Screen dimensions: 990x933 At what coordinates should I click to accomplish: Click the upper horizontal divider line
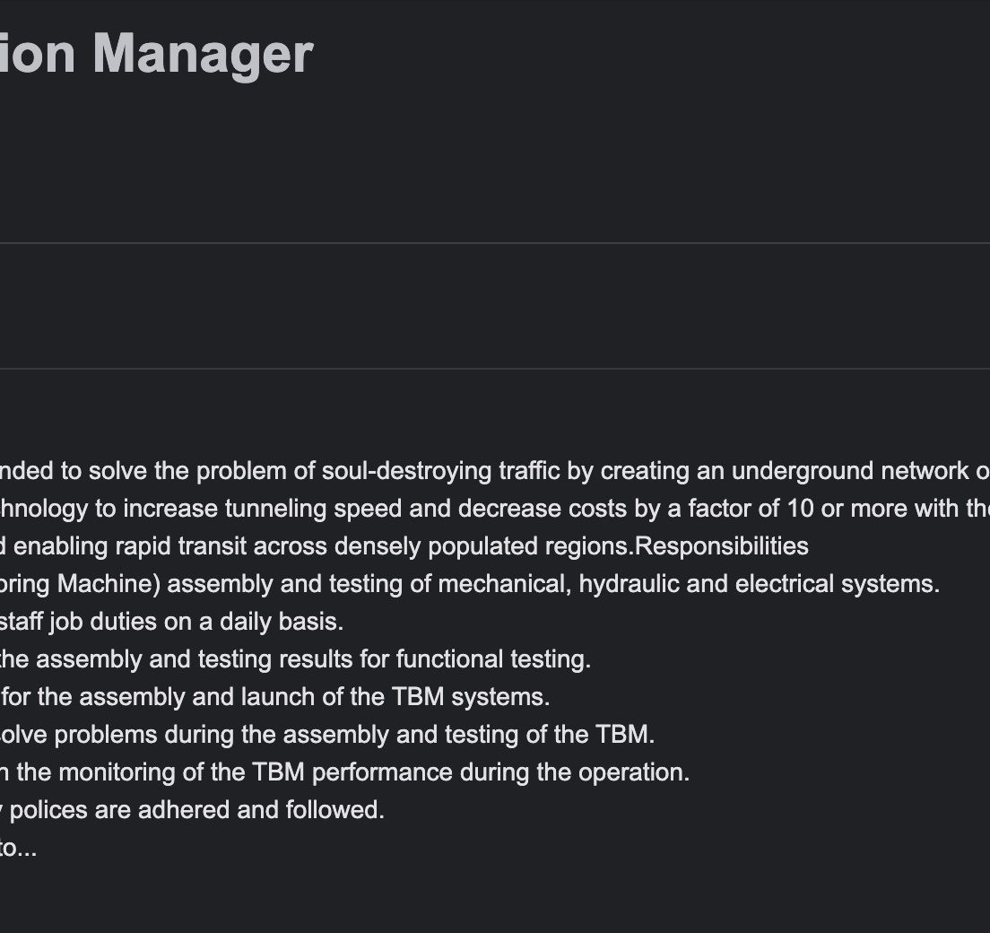pos(495,242)
